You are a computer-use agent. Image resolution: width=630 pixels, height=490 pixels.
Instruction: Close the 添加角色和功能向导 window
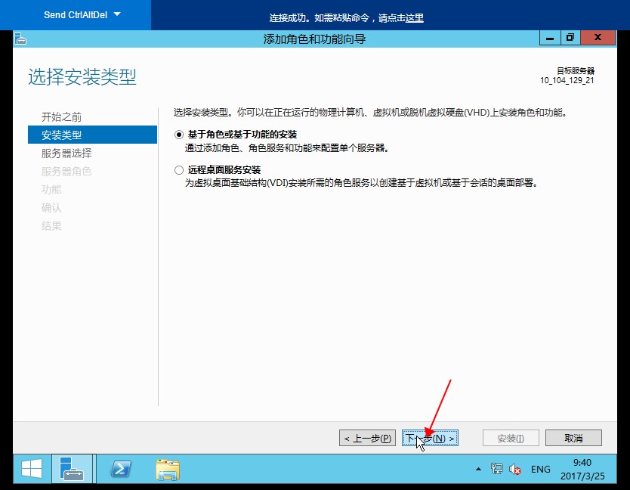(598, 39)
